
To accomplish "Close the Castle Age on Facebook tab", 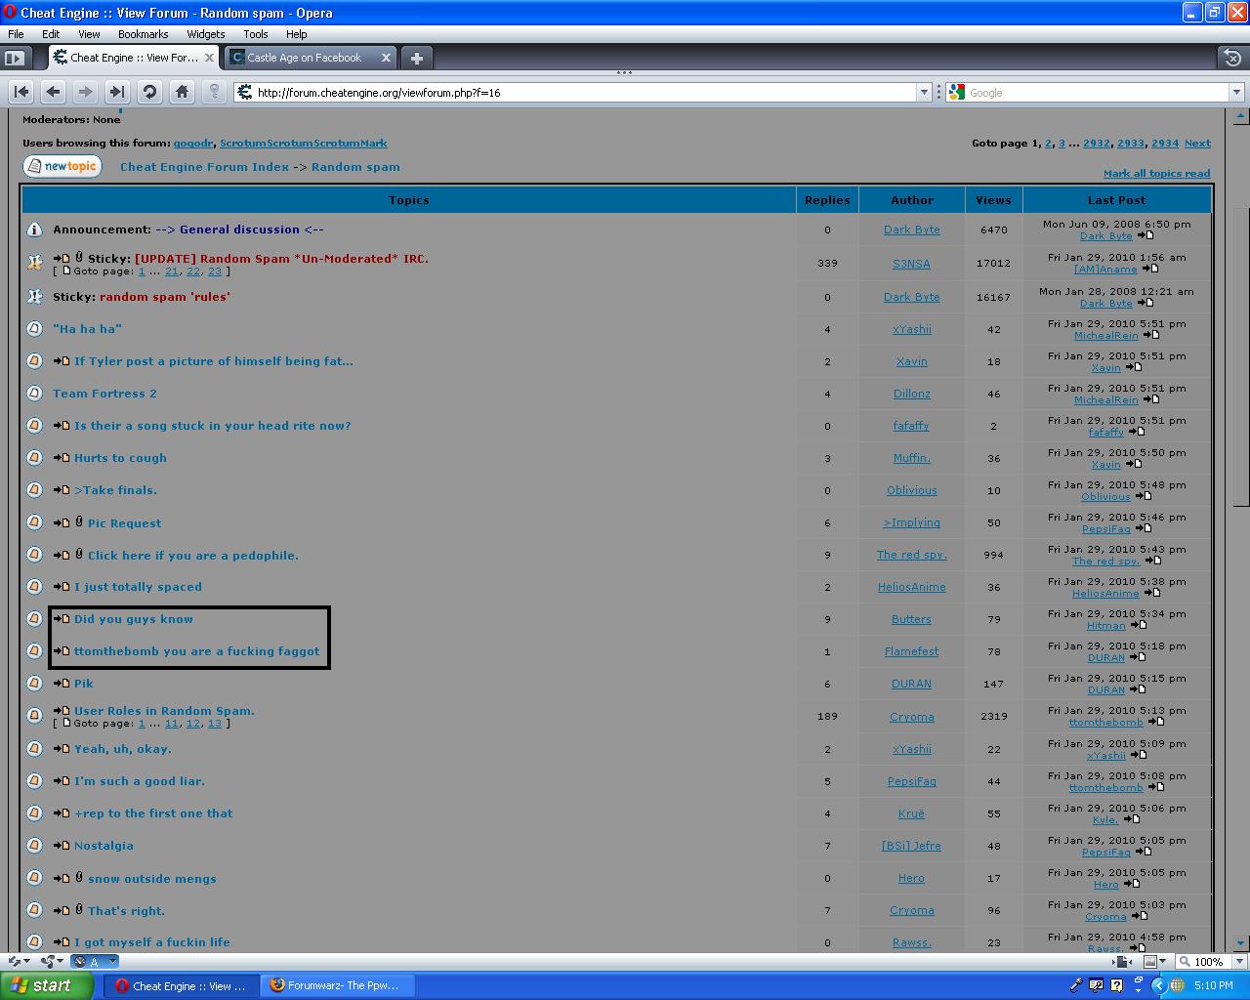I will coord(386,58).
